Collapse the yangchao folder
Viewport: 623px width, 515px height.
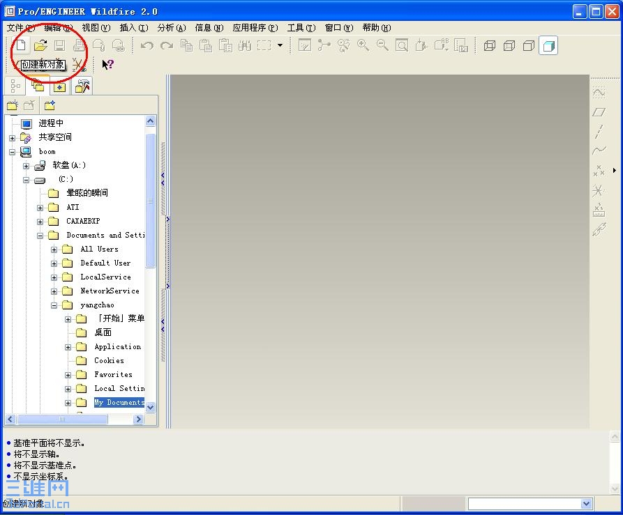[x=54, y=305]
